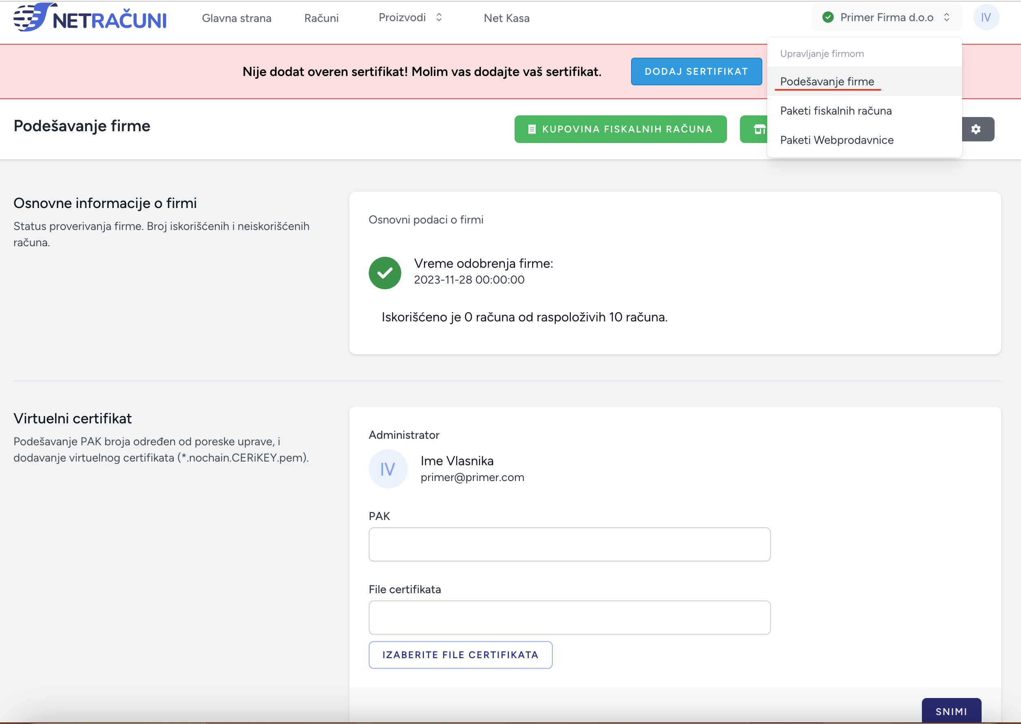Click the green approval checkmark icon
The height and width of the screenshot is (724, 1021).
[385, 273]
